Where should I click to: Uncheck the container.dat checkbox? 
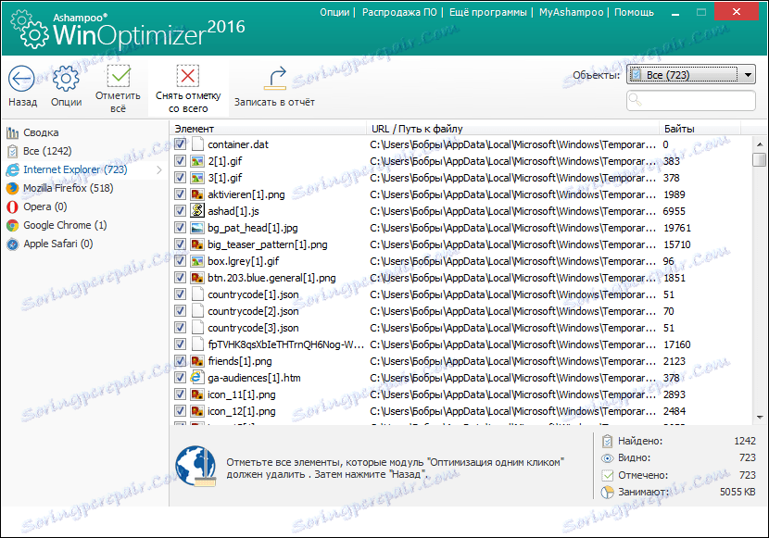tap(180, 144)
